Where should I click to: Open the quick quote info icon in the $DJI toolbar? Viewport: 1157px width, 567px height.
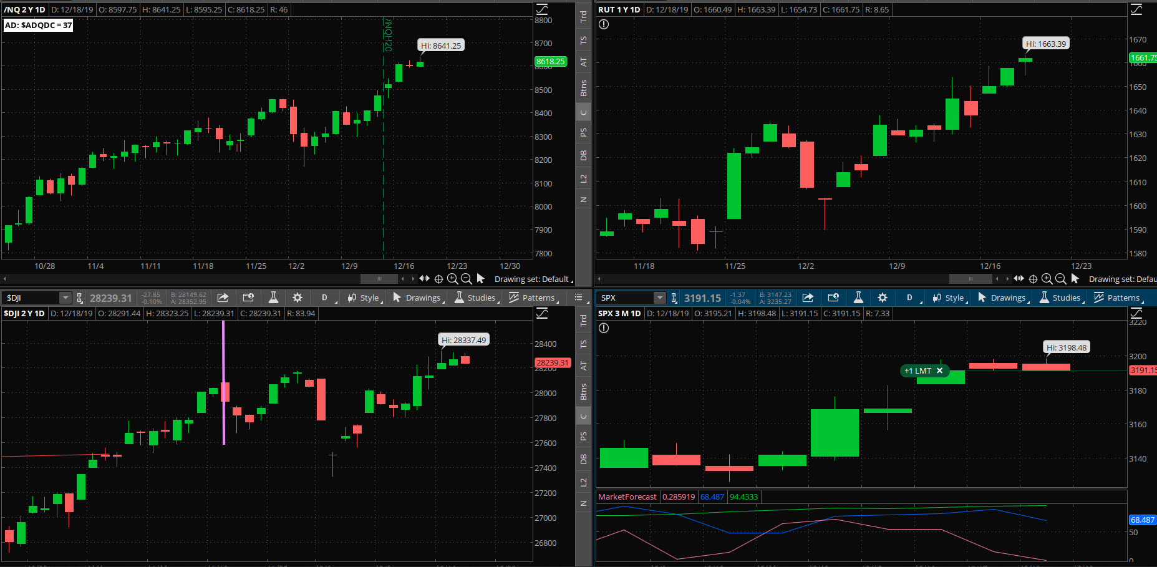click(x=248, y=298)
